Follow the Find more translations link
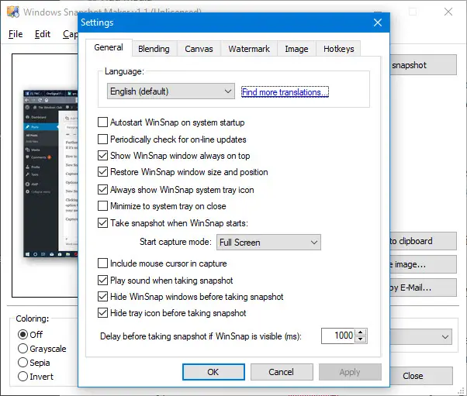 coord(285,92)
